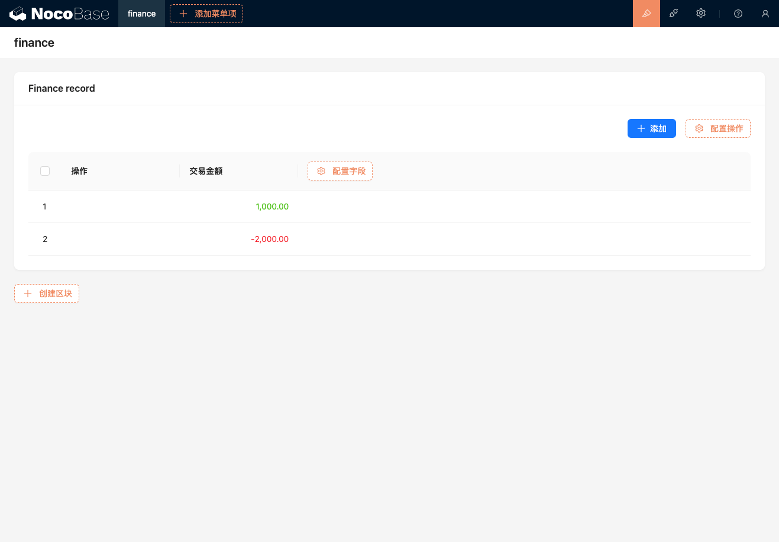This screenshot has height=542, width=779.
Task: Click the blue 添加 button
Action: pyautogui.click(x=651, y=128)
